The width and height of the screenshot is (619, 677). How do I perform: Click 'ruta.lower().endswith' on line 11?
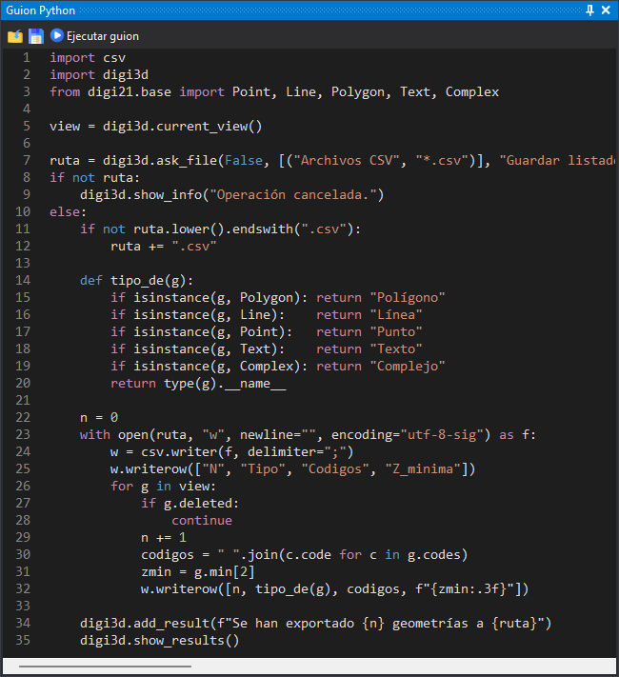pyautogui.click(x=213, y=229)
